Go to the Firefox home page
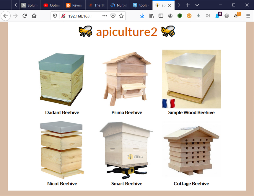 [x=34, y=16]
